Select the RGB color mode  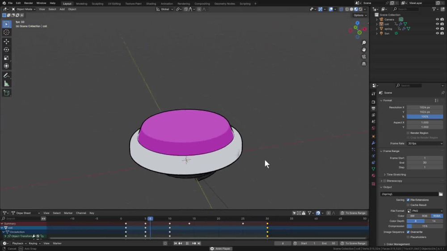point(425,216)
